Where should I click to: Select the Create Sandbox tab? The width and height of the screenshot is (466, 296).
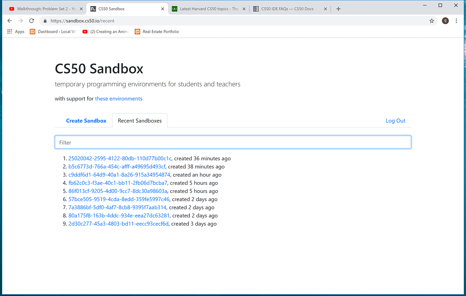[86, 120]
